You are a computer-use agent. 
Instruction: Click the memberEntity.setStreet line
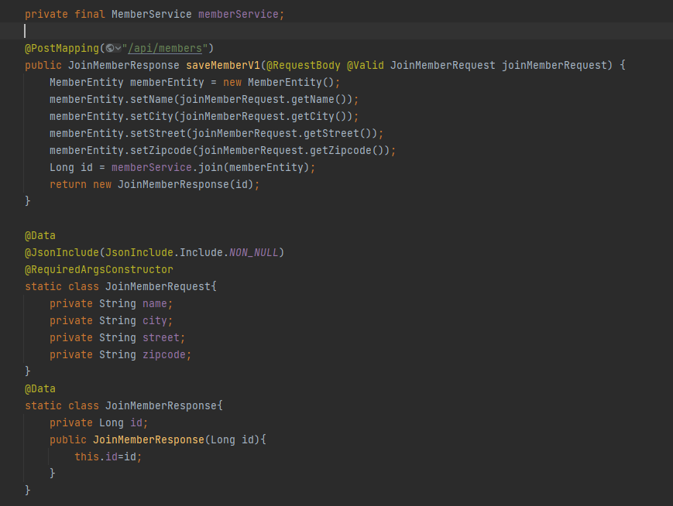(216, 133)
